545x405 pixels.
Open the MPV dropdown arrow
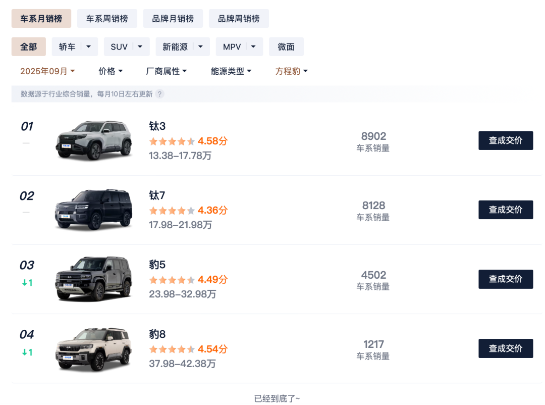(x=253, y=47)
